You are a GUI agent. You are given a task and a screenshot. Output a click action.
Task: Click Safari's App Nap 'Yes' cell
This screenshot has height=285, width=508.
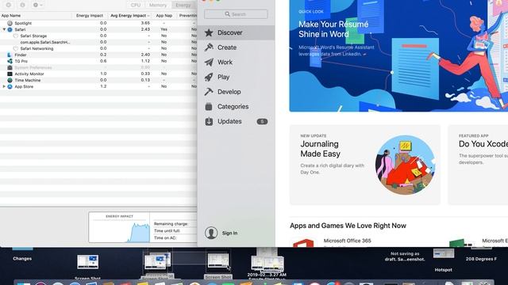[164, 29]
